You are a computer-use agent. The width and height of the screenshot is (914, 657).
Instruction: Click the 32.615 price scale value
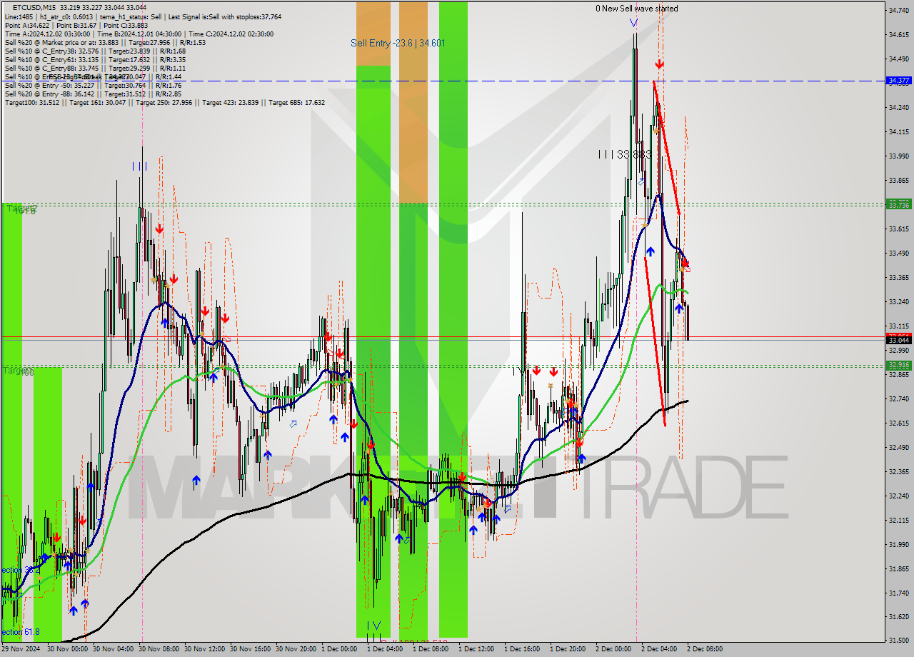pyautogui.click(x=898, y=423)
